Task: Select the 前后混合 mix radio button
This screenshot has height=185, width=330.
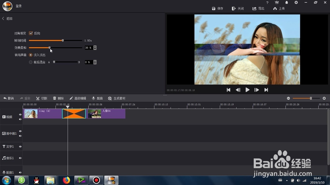Action: click(31, 62)
